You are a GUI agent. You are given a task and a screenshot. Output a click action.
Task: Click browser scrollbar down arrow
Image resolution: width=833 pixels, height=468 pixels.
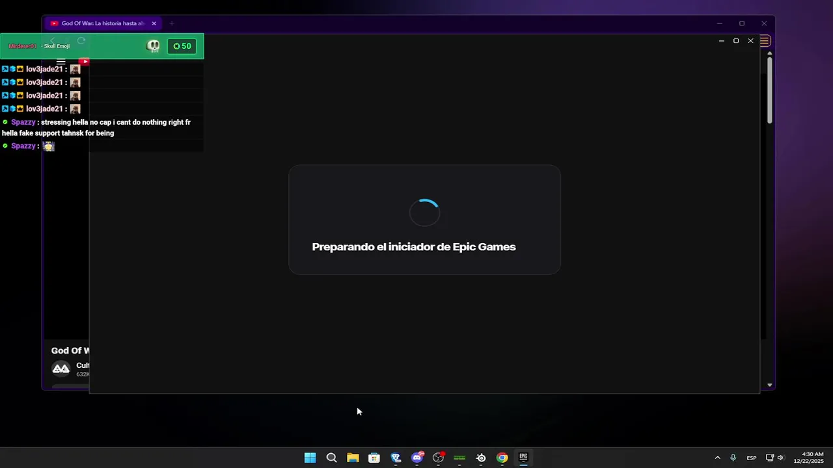point(769,385)
